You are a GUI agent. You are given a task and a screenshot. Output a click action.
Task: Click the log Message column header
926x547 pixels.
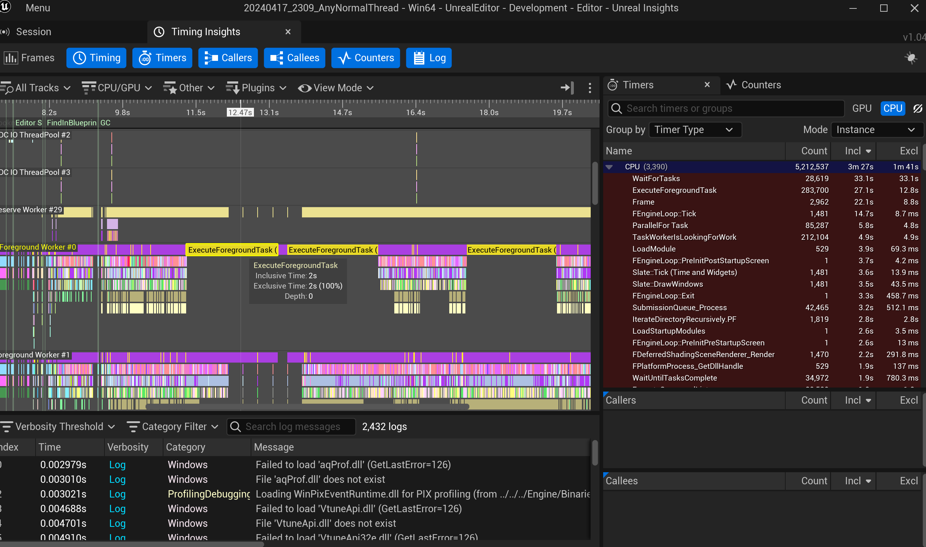[421, 447]
